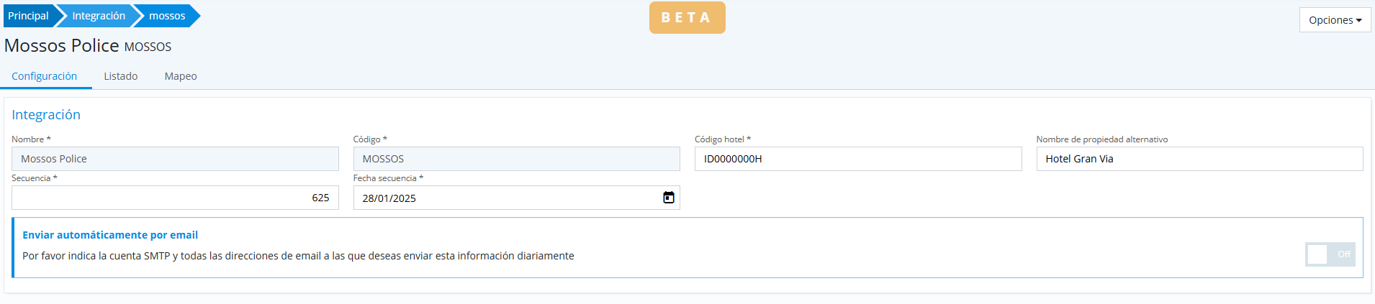This screenshot has height=304, width=1375.
Task: Open the Opciones dropdown menu
Action: pyautogui.click(x=1334, y=20)
